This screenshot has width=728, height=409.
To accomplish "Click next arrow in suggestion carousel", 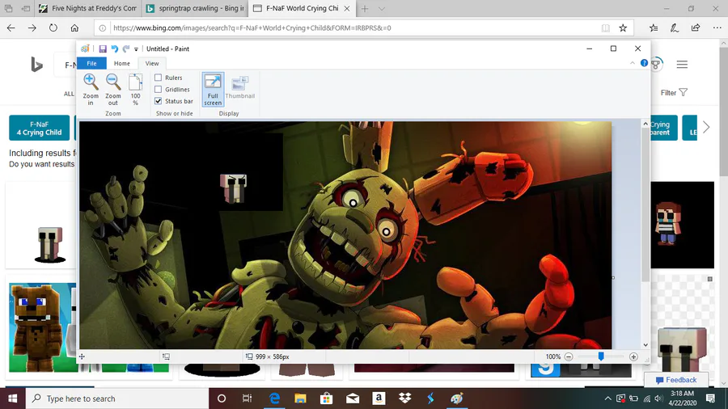I will (706, 127).
